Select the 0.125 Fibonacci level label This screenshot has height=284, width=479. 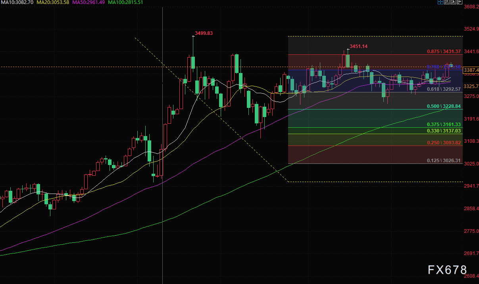[x=444, y=161]
